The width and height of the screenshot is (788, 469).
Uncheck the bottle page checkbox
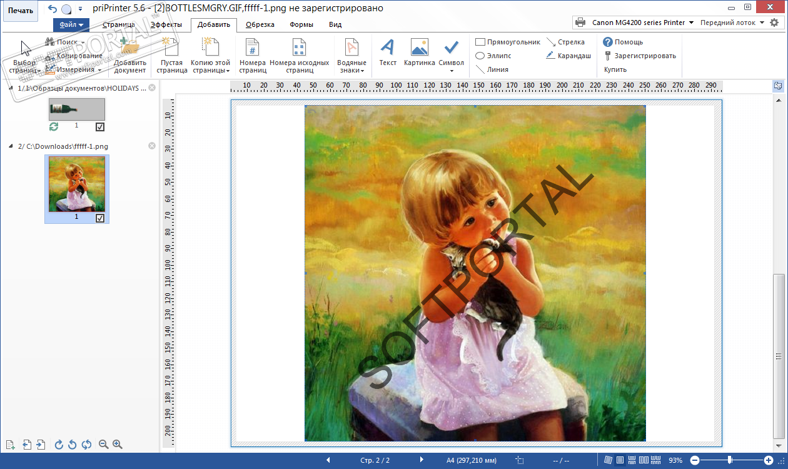pos(100,127)
